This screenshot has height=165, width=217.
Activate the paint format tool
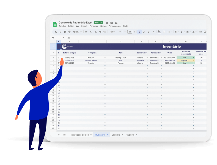click(70, 32)
